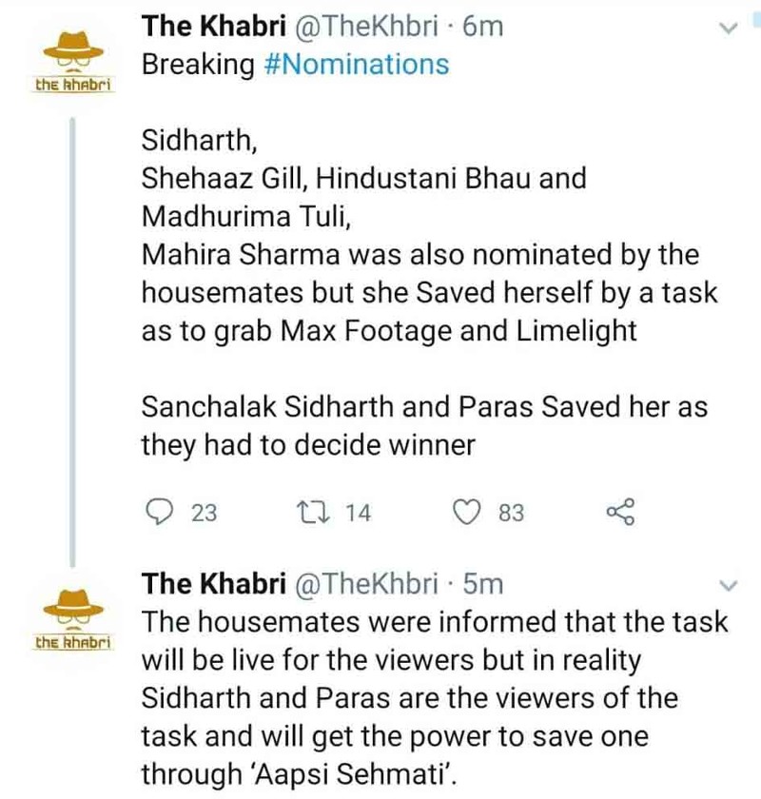Viewport: 761px width, 799px height.
Task: Like the tweet with the heart icon
Action: [x=467, y=512]
